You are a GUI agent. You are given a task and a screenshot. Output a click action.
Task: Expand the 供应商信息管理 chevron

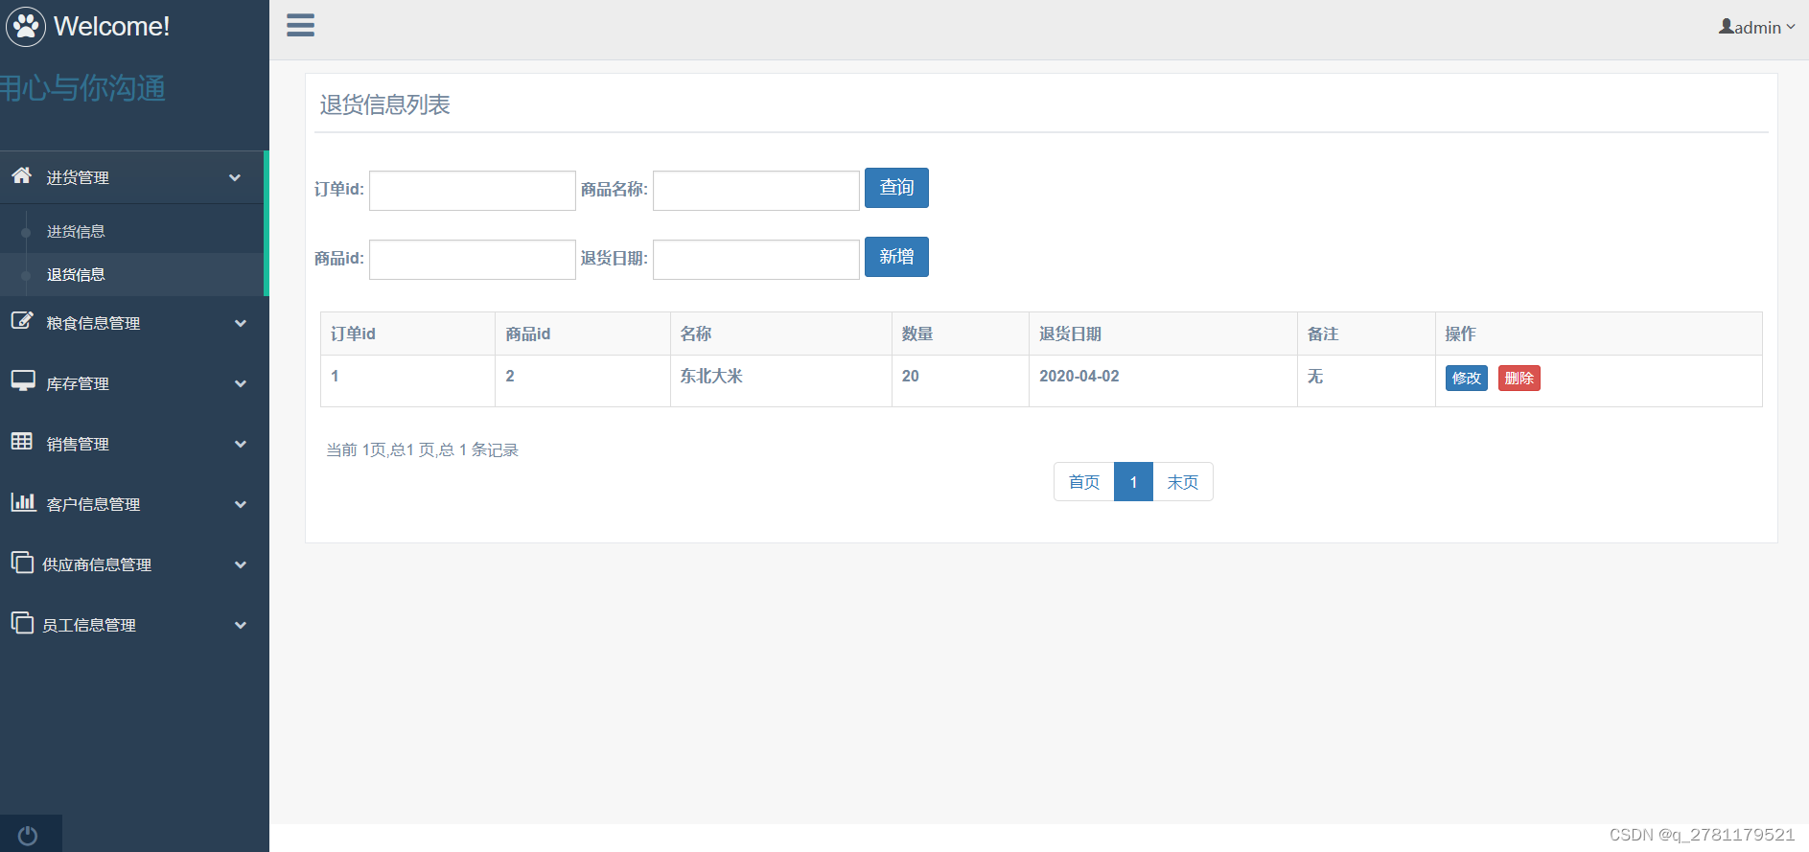coord(241,565)
